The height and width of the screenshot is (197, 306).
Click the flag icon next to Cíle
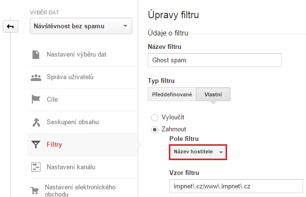tap(36, 99)
